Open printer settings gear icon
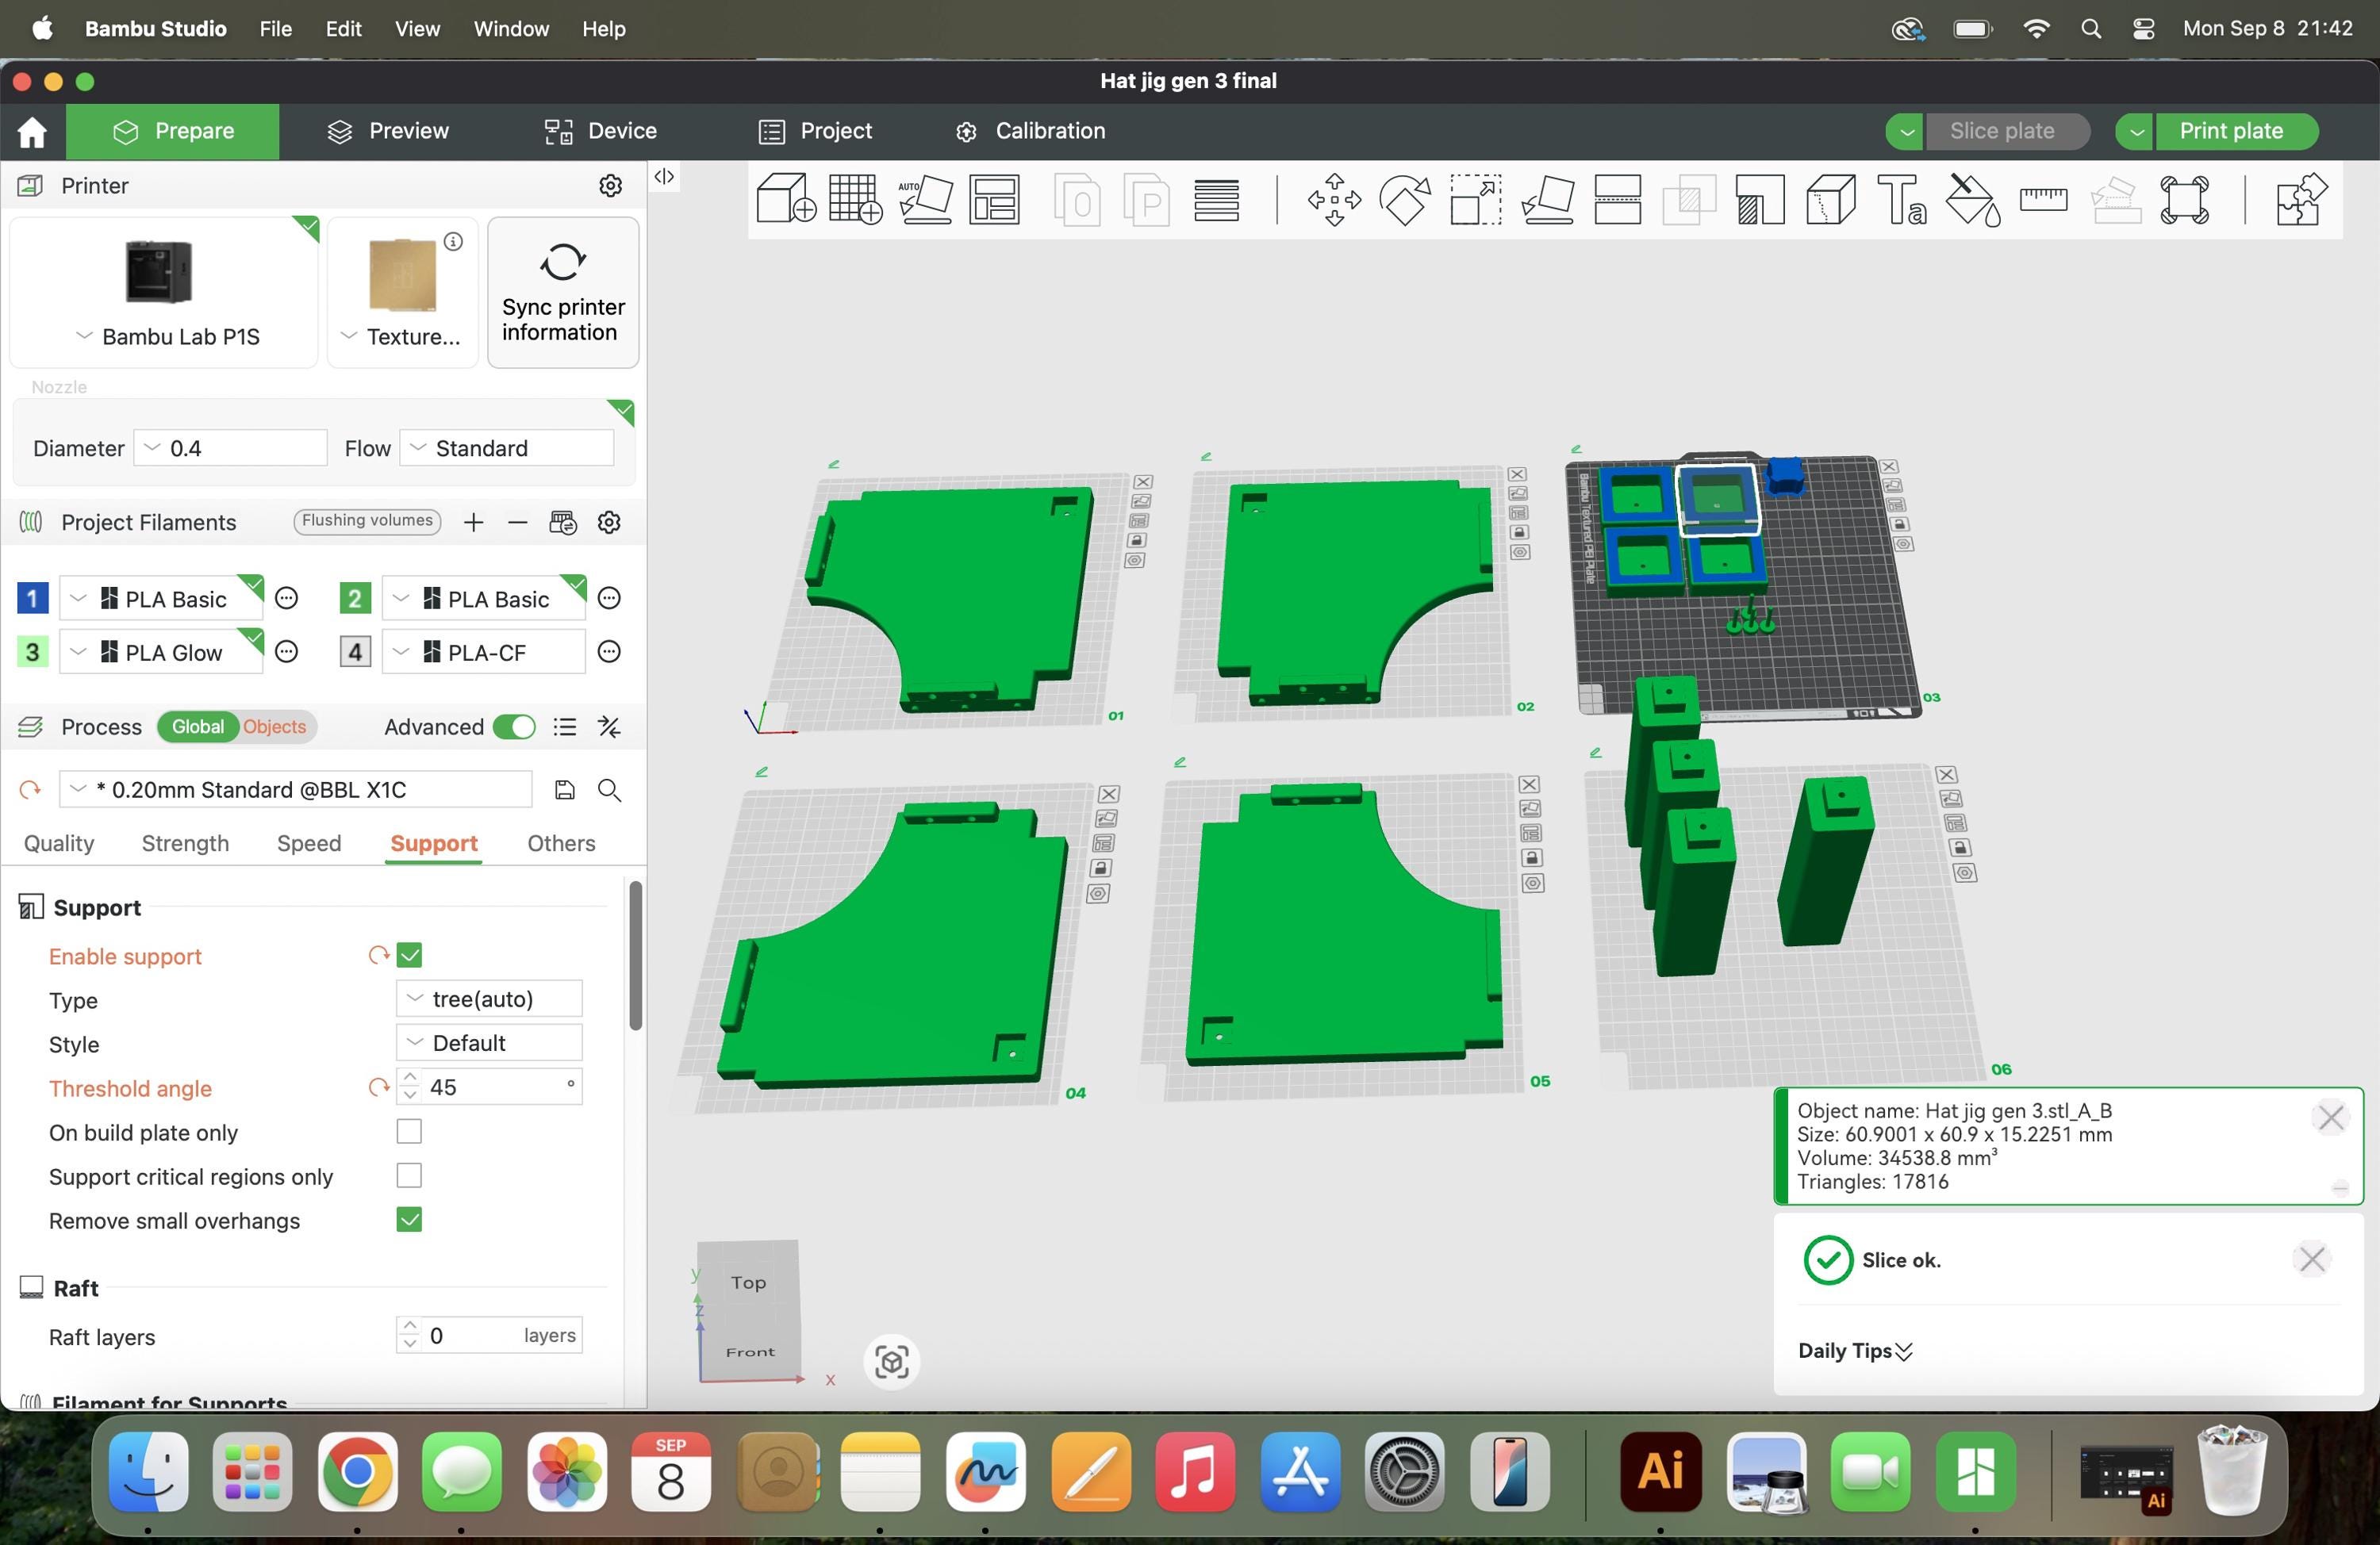Image resolution: width=2380 pixels, height=1545 pixels. coord(610,186)
